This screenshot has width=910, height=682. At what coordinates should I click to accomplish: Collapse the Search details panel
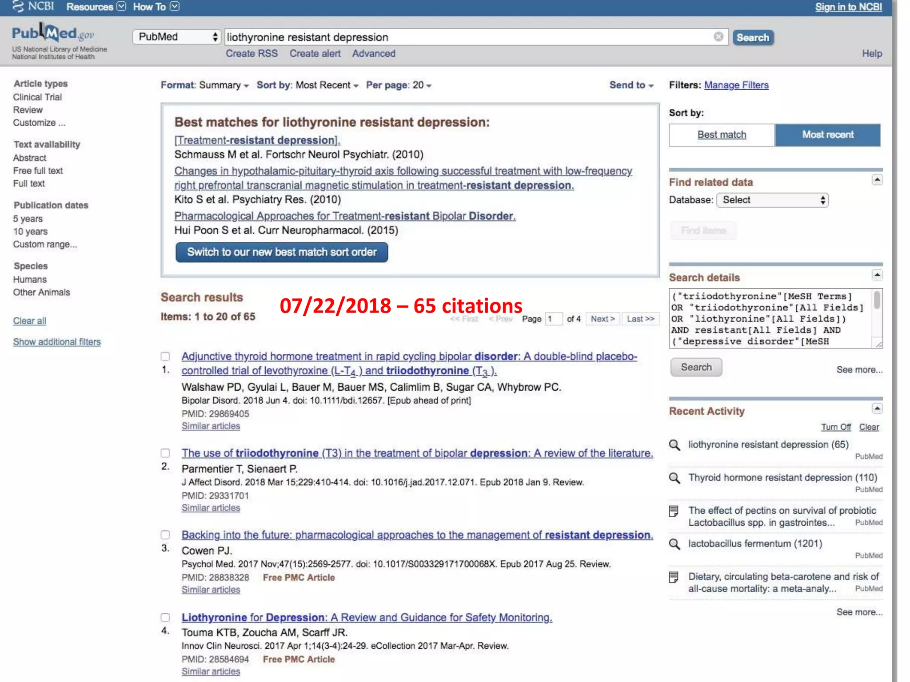(877, 275)
